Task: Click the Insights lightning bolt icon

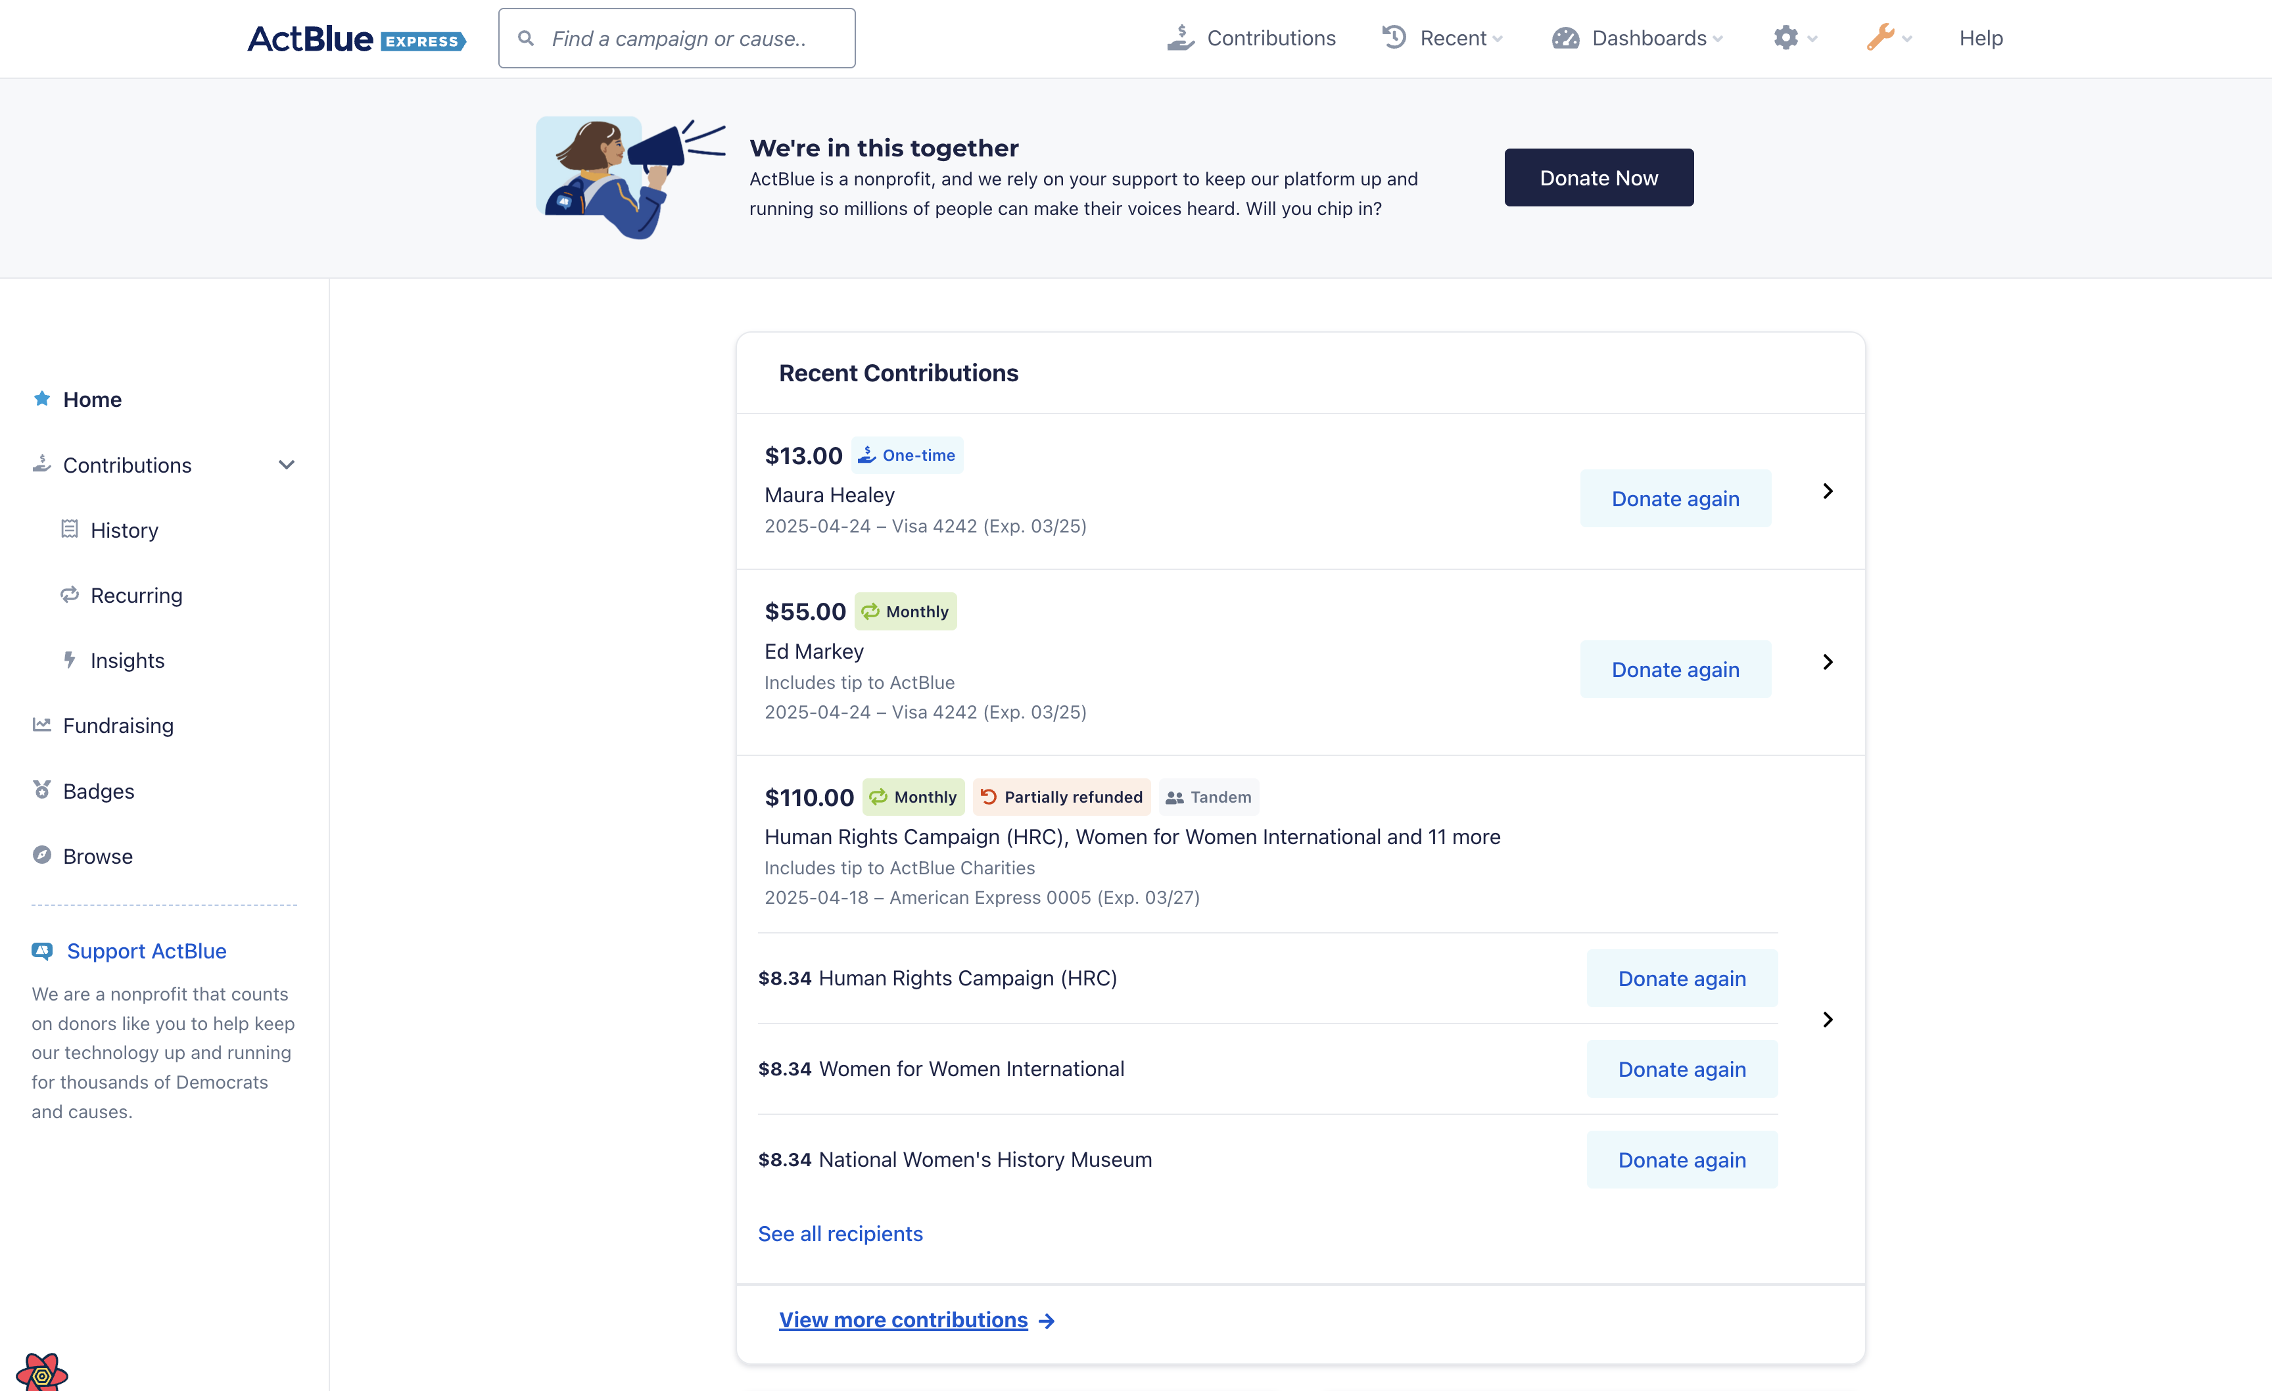Action: pyautogui.click(x=69, y=660)
